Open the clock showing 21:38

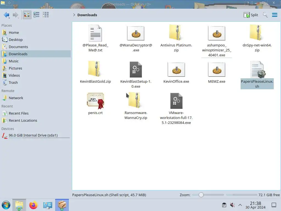(255, 205)
